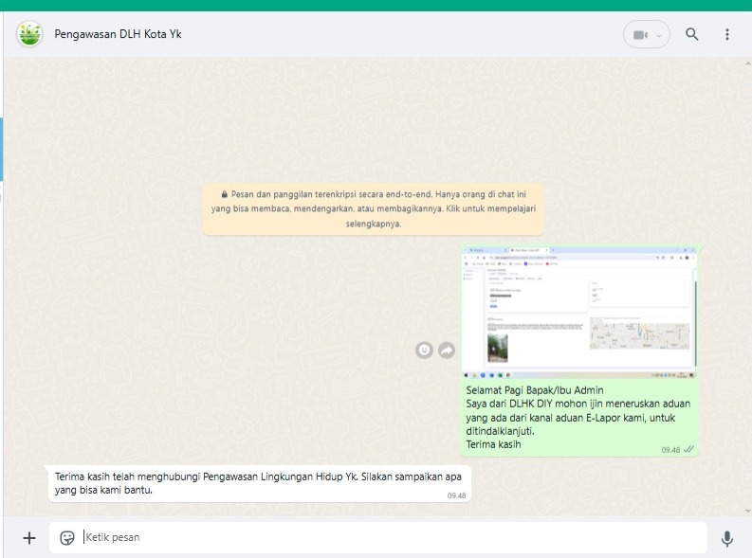Open Pengawasan DLH Kota Yk profile picture
Viewport: 752px width, 558px height.
[29, 34]
